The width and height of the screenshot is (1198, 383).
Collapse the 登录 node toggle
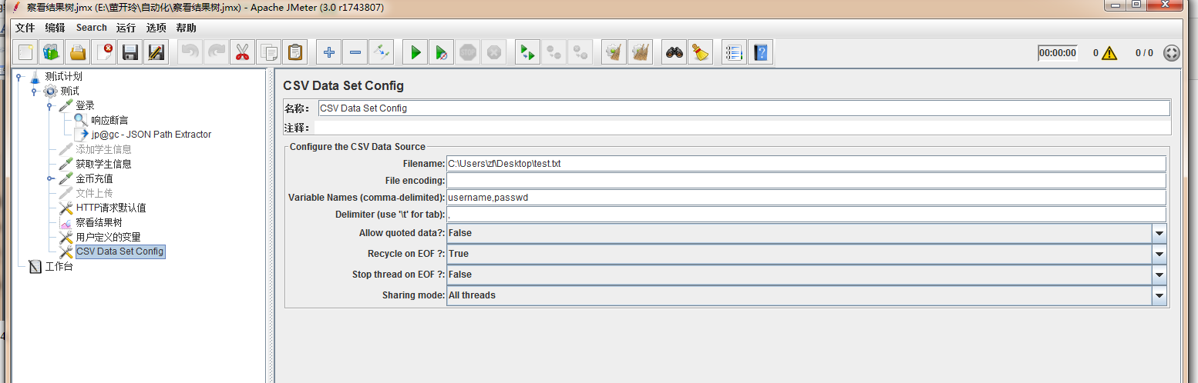click(49, 105)
